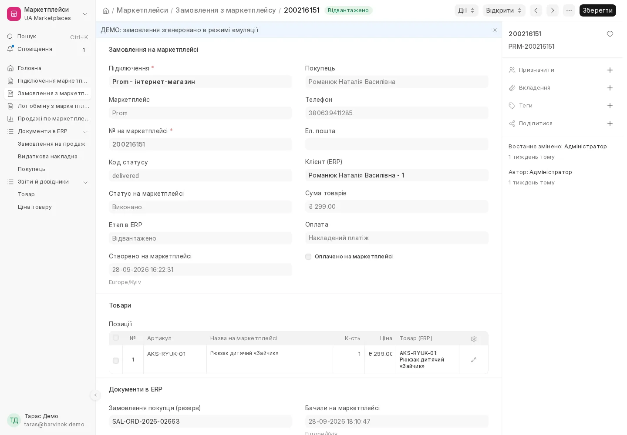Open the Ціна товару sidebar item
Viewport: 627px width, 435px height.
[x=35, y=207]
